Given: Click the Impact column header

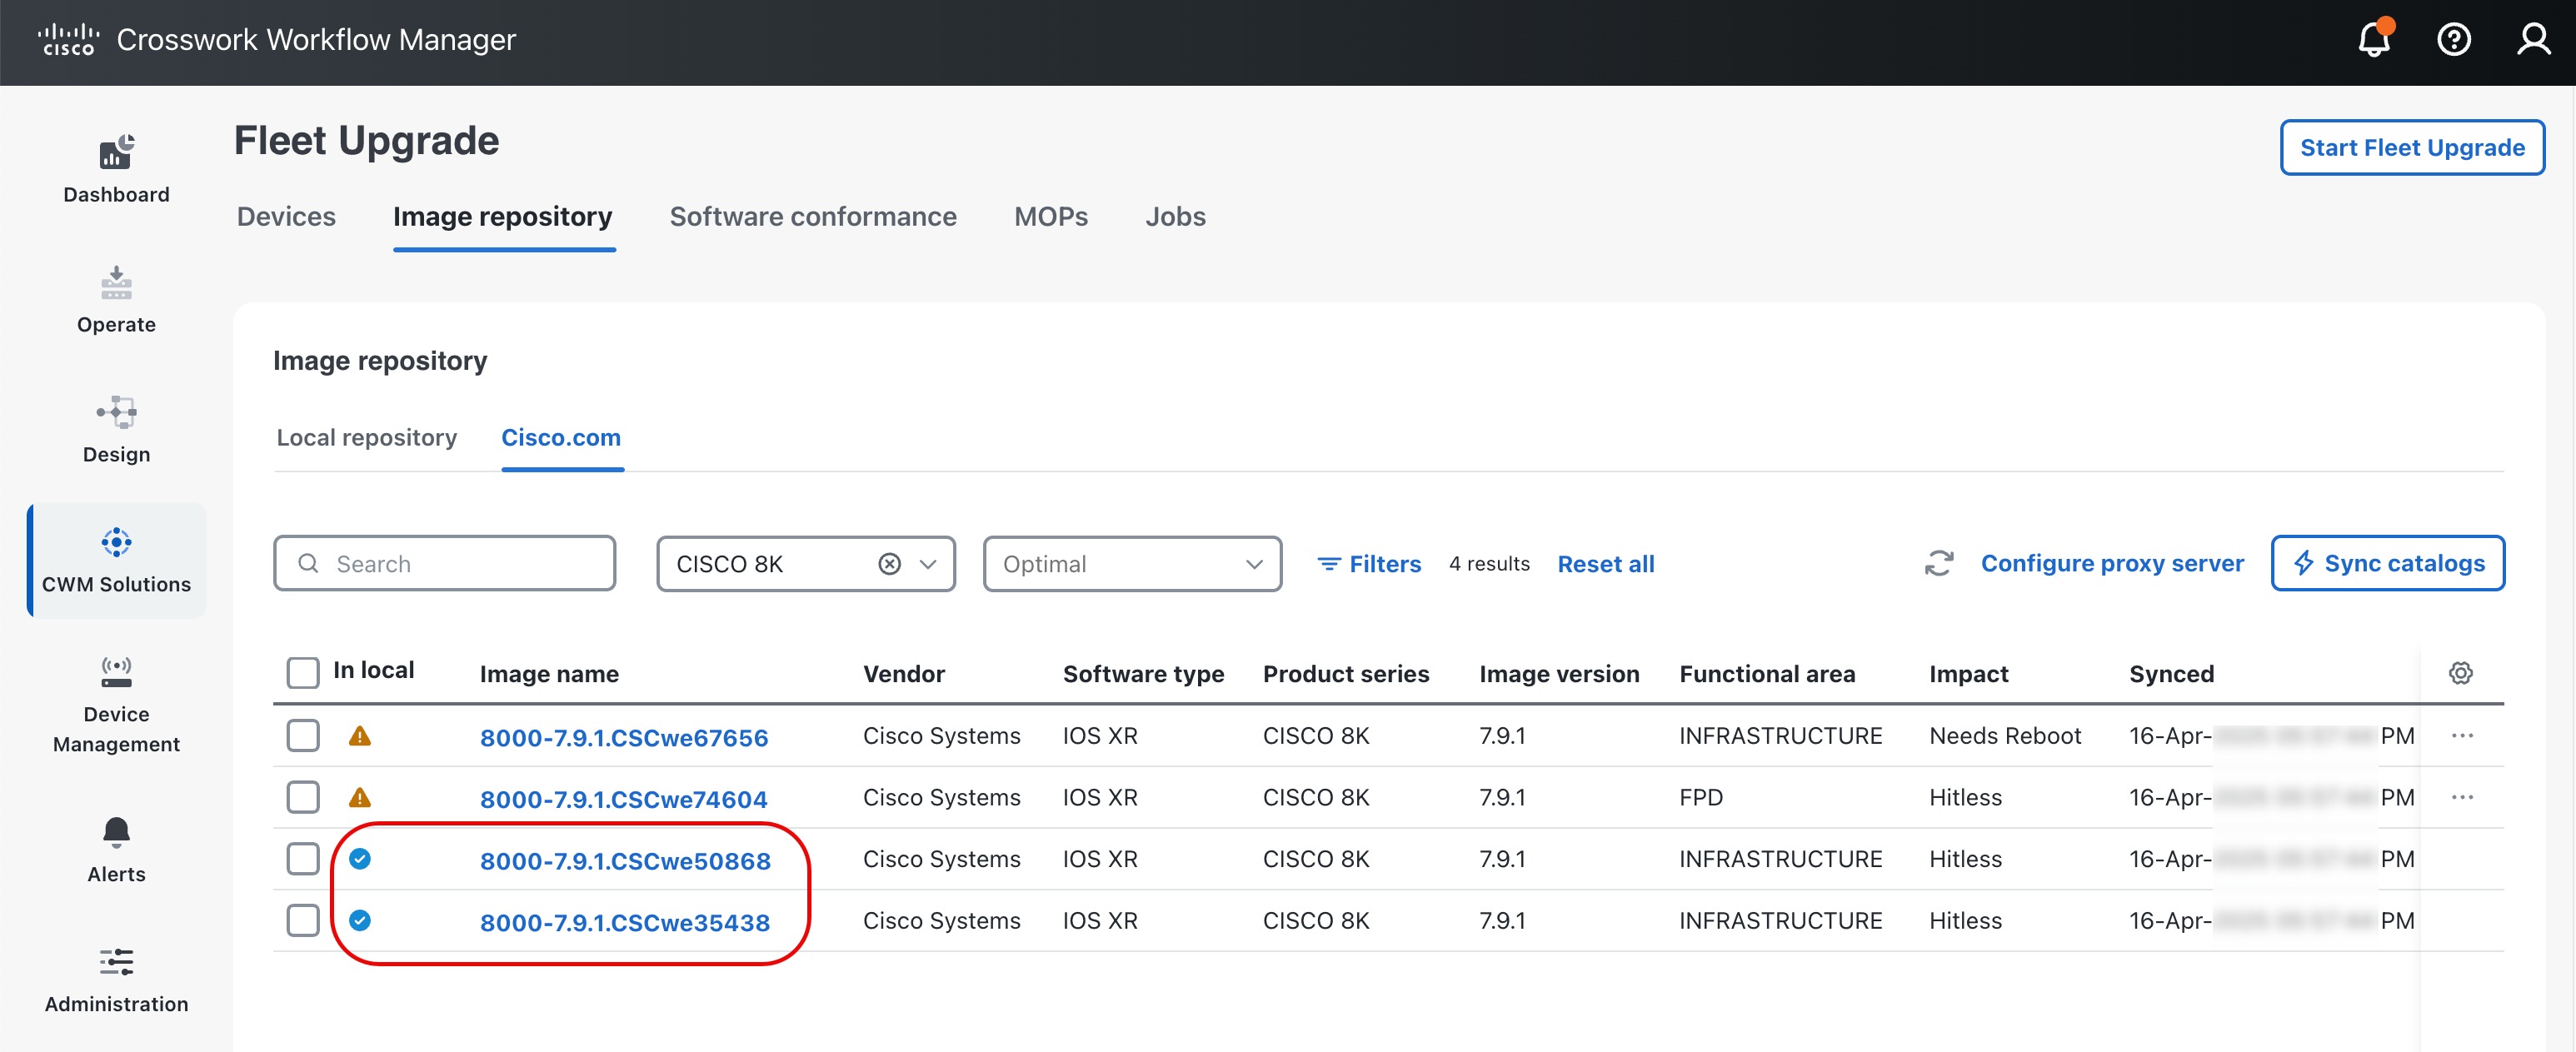Looking at the screenshot, I should click(x=1968, y=674).
